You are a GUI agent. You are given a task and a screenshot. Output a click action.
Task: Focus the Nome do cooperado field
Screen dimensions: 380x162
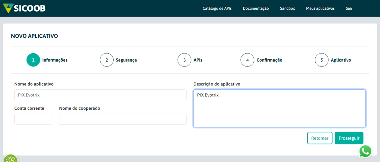123,119
